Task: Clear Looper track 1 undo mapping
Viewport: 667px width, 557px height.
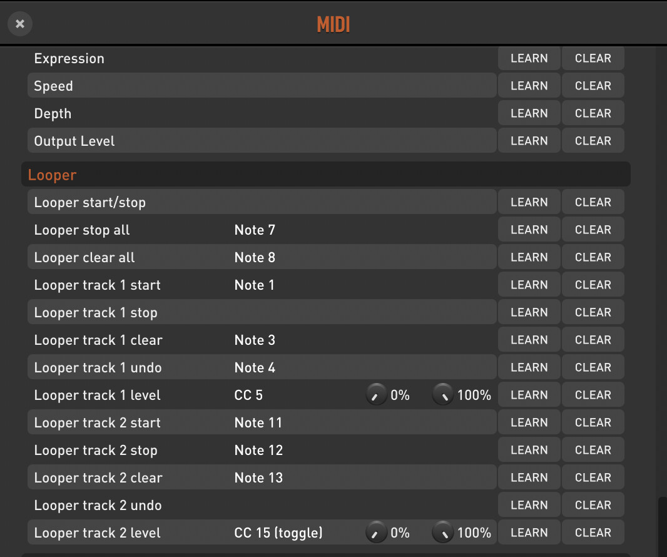Action: click(x=593, y=367)
